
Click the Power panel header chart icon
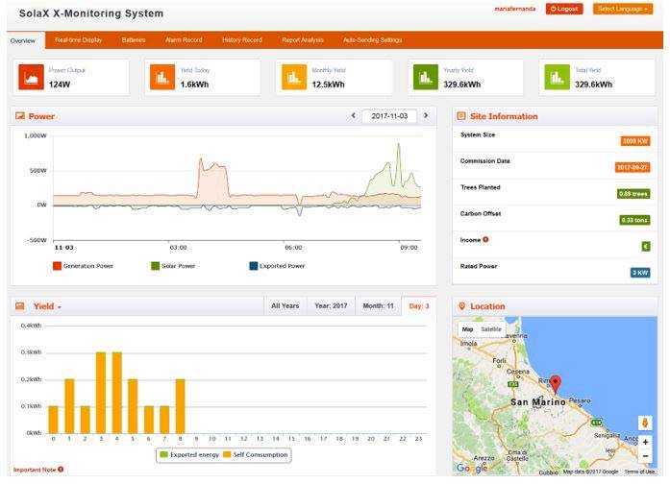19,116
